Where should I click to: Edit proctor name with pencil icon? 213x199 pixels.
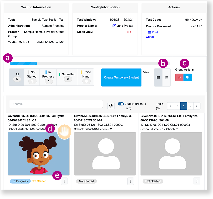[x=114, y=26]
